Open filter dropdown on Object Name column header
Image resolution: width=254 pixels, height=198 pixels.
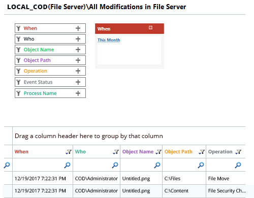click(x=158, y=152)
